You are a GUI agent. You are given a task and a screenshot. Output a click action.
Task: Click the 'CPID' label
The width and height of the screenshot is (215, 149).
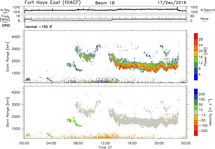[6, 26]
